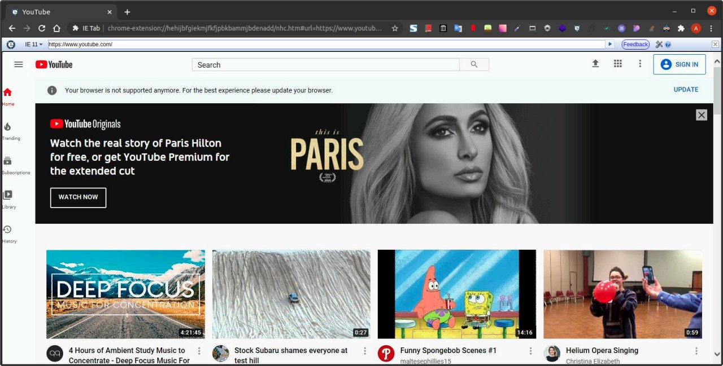Screen dimensions: 723x366
Task: Go back in Chrome
Action: [12, 28]
